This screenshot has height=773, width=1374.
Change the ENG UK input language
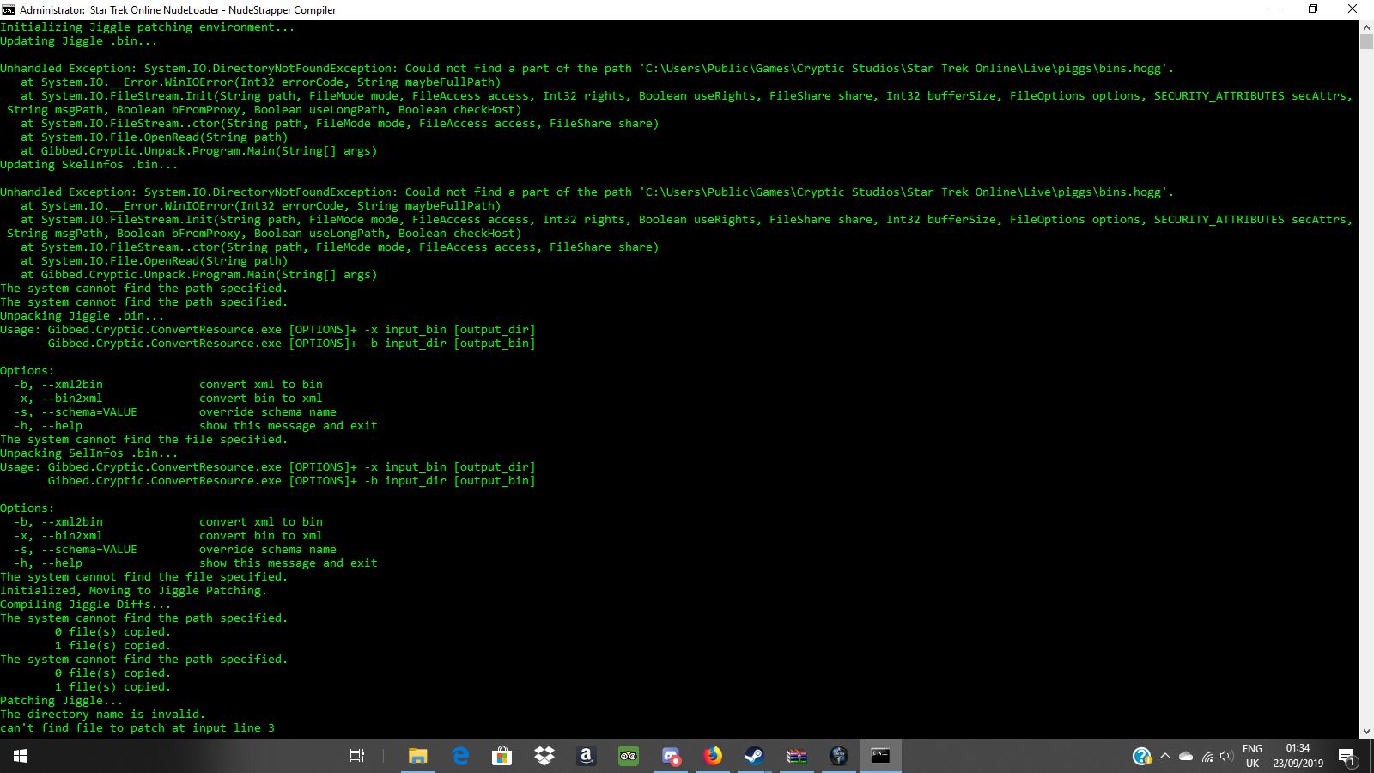click(1253, 756)
